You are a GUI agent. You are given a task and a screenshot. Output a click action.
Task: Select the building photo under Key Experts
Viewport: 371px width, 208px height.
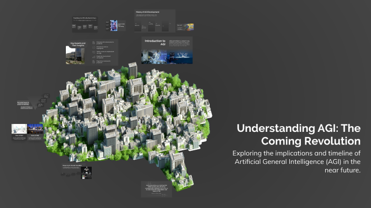click(x=75, y=56)
